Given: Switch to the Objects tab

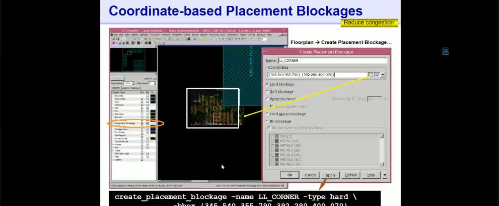Looking at the screenshot, I should coord(116,88).
